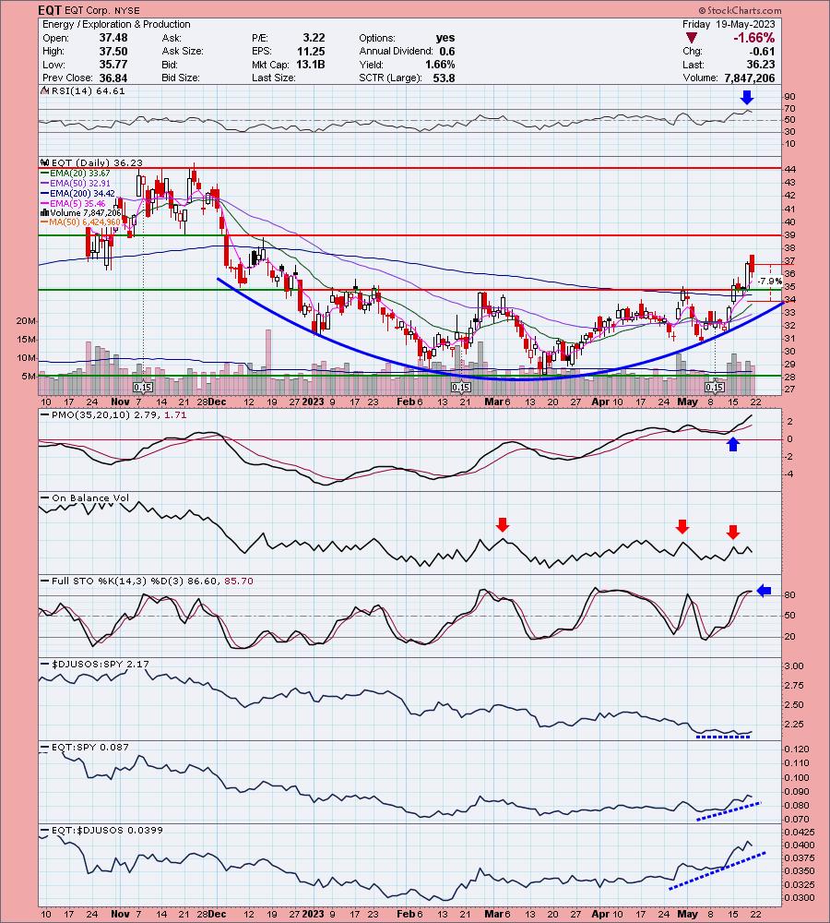Click the MA(50) 6,424,960 volume legend
The height and width of the screenshot is (923, 830).
[80, 222]
